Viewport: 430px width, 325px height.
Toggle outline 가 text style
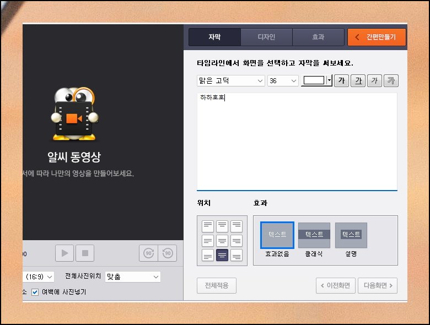(x=391, y=80)
